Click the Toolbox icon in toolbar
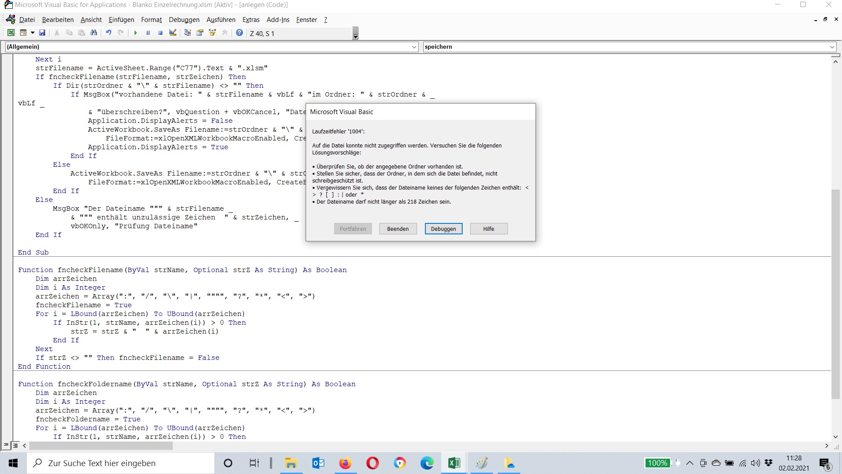 225,33
